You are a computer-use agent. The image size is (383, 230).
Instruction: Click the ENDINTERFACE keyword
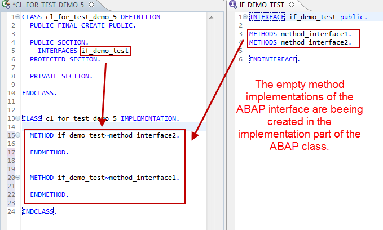(273, 59)
